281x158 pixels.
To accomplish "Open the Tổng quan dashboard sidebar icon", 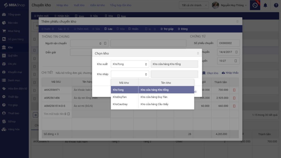I will click(x=4, y=15).
